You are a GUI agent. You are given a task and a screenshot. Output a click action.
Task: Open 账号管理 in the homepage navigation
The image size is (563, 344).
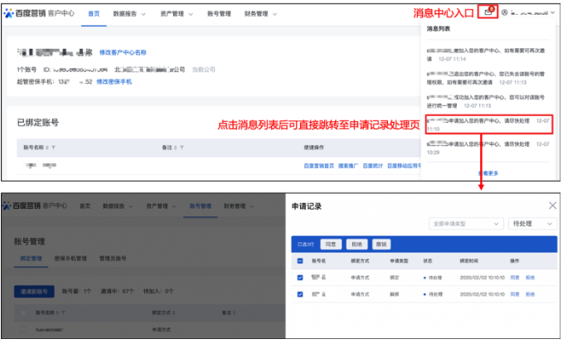click(x=219, y=14)
